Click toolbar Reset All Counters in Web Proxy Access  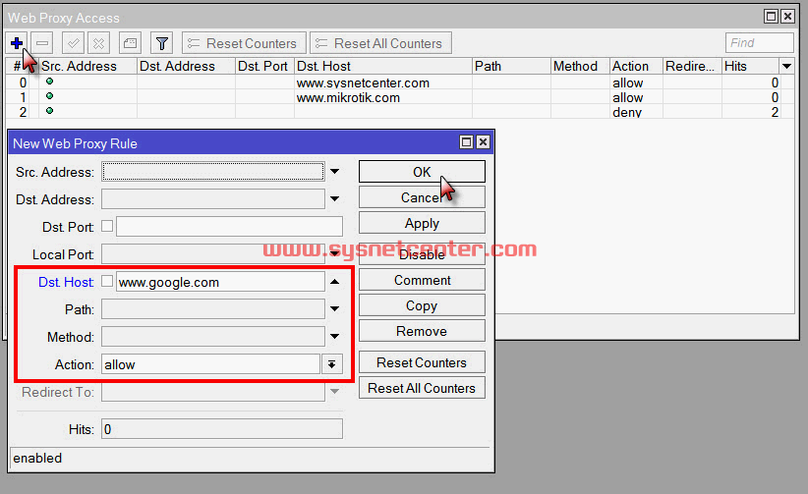click(x=380, y=43)
